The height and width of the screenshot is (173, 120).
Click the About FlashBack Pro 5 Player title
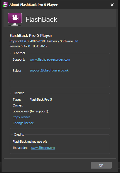[x=33, y=5]
